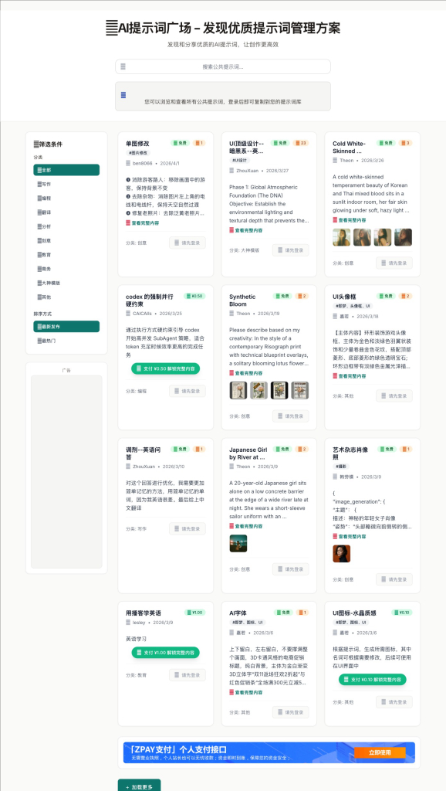
Task: Select the 写作 category filter
Action: [x=66, y=184]
